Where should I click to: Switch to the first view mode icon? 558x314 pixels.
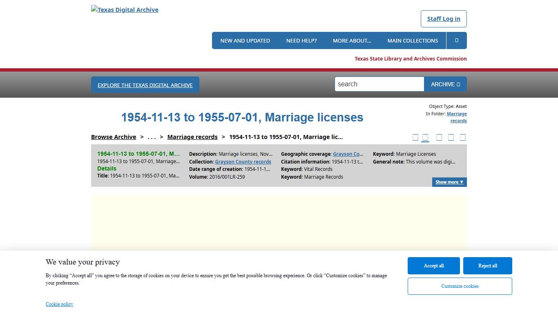[x=415, y=137]
